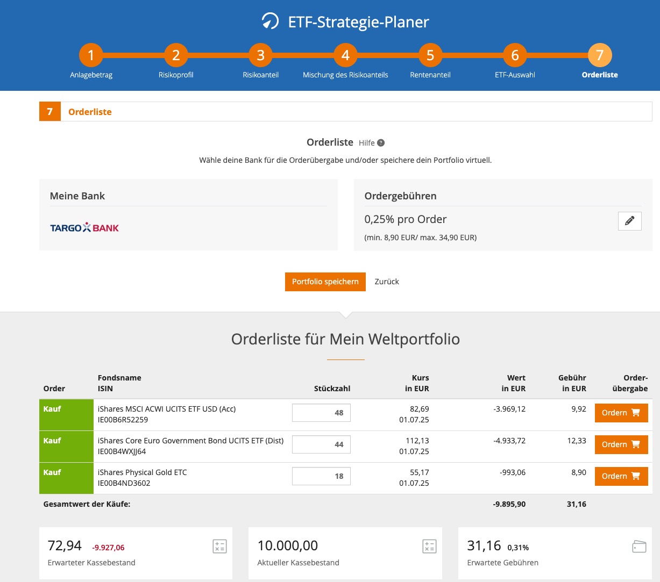660x582 pixels.
Task: Select step 4 Mischung des Risikoanteils
Action: (x=345, y=55)
